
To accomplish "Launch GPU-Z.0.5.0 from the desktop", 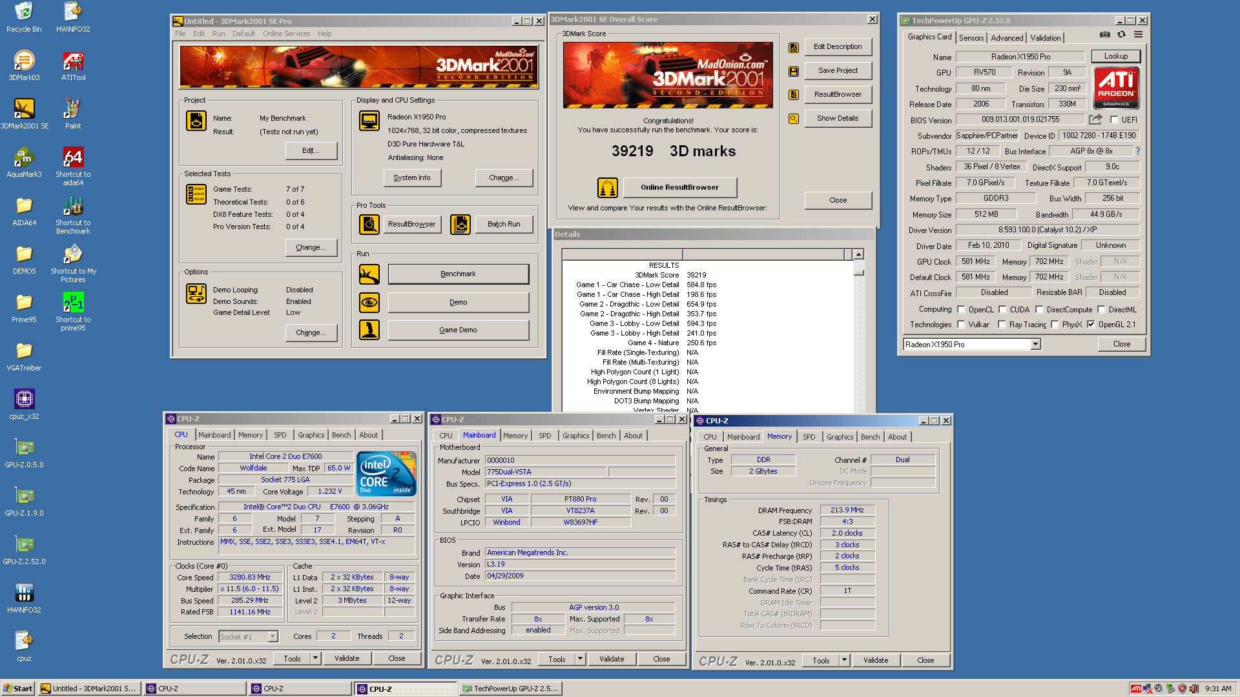I will click(24, 452).
